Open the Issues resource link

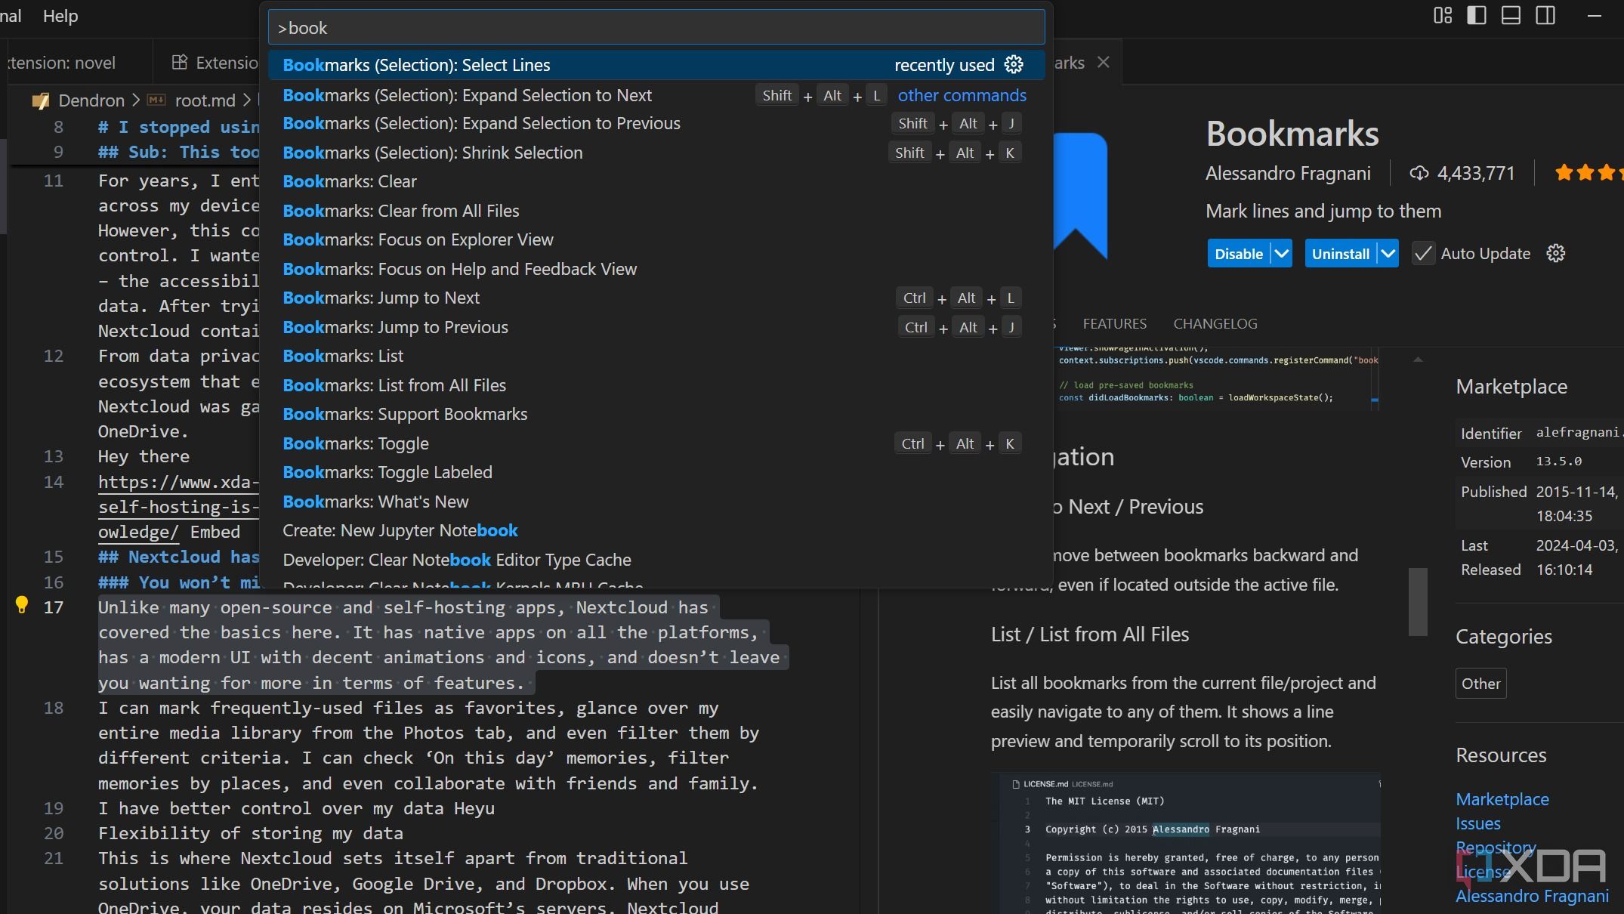1477,823
